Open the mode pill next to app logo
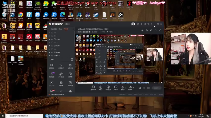Screen dimensions: 211x118 (x=67, y=24)
